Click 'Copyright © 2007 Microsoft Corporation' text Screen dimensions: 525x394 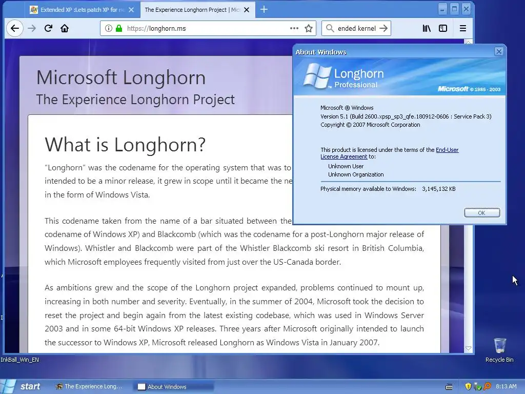370,125
